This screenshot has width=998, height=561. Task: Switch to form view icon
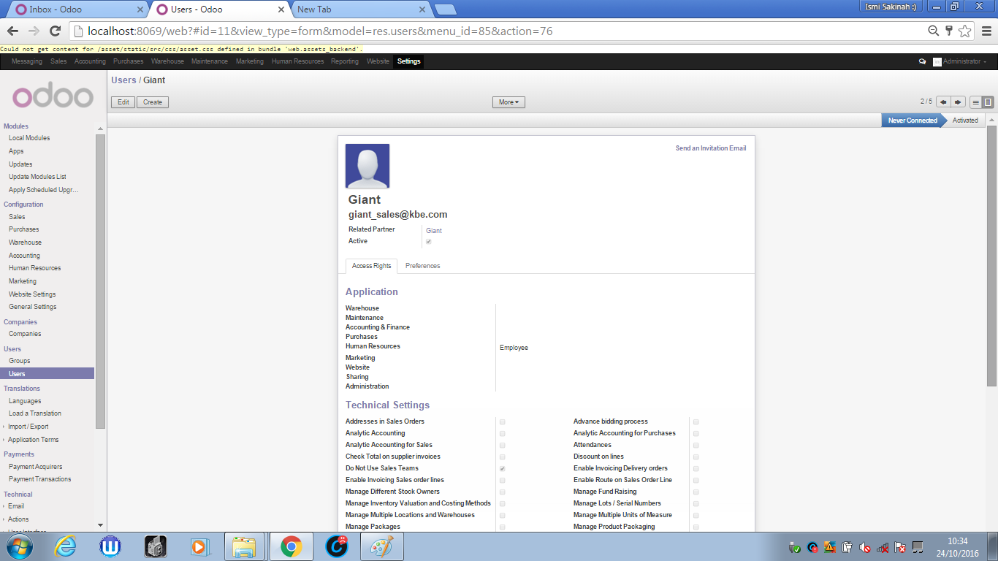(x=988, y=102)
